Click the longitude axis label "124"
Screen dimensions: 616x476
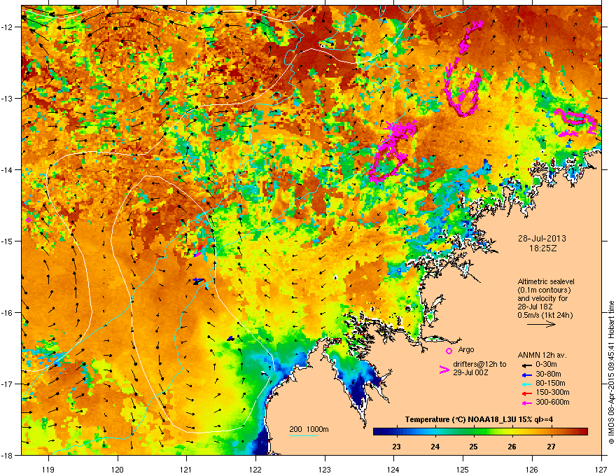pos(393,469)
